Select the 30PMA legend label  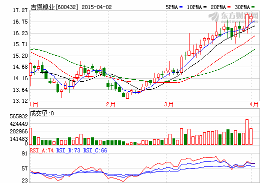[x=242, y=7]
